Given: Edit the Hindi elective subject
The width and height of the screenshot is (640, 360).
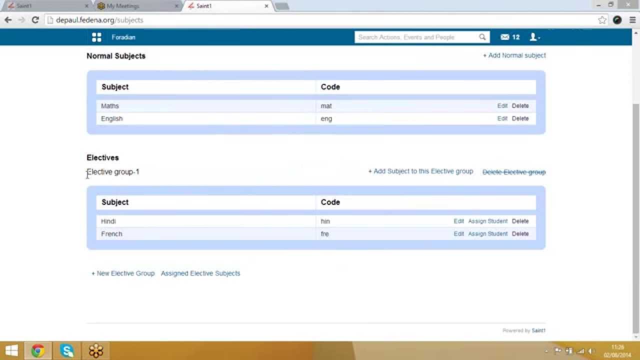Looking at the screenshot, I should tap(459, 221).
